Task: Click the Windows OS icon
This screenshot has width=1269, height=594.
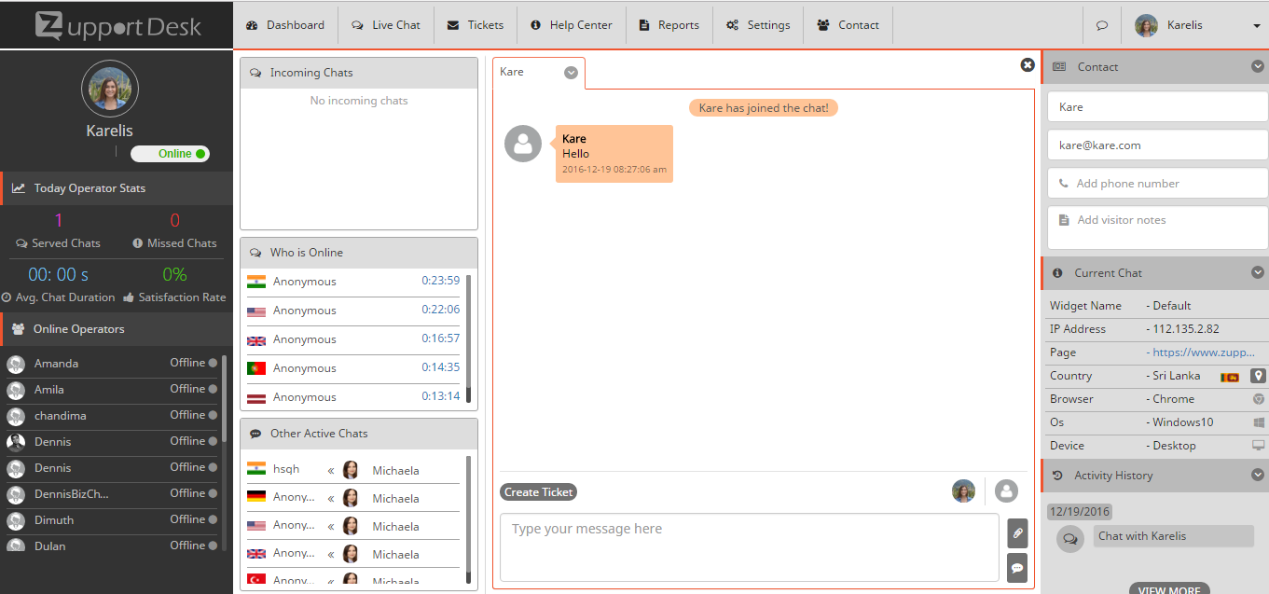Action: [1259, 422]
